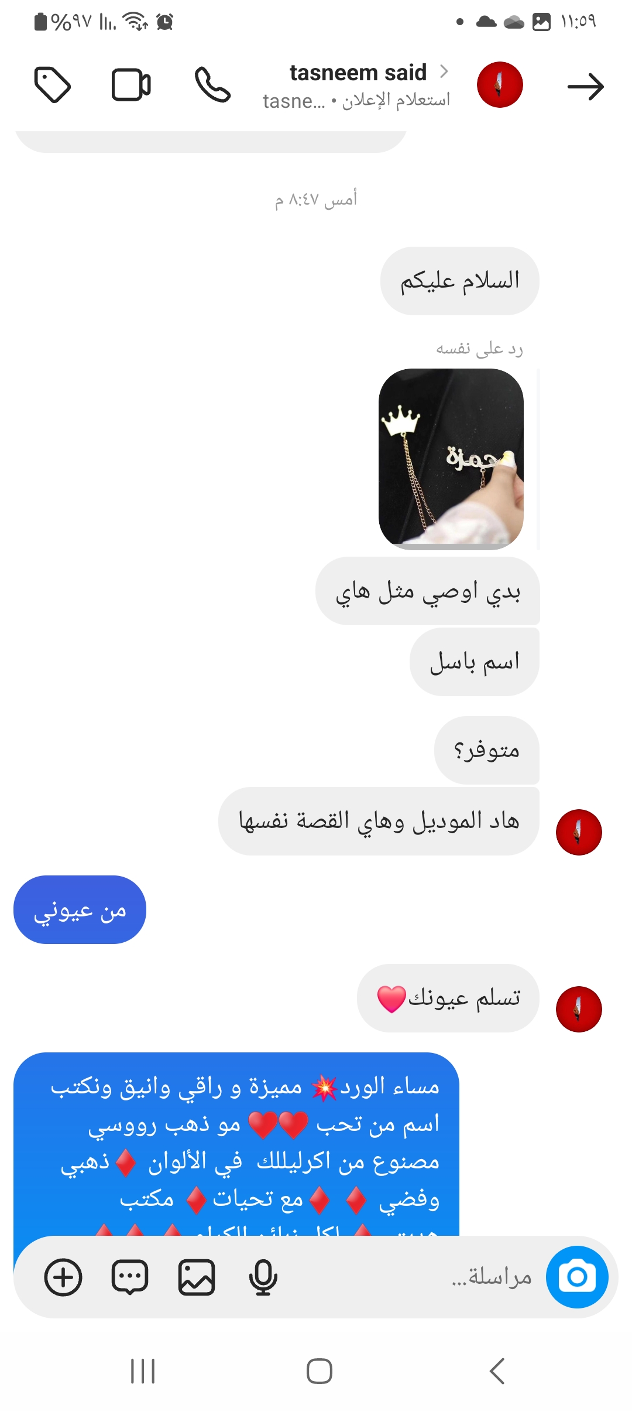Tap sender avatar next to تسلم عيونك
632x1411 pixels.
click(x=579, y=1009)
